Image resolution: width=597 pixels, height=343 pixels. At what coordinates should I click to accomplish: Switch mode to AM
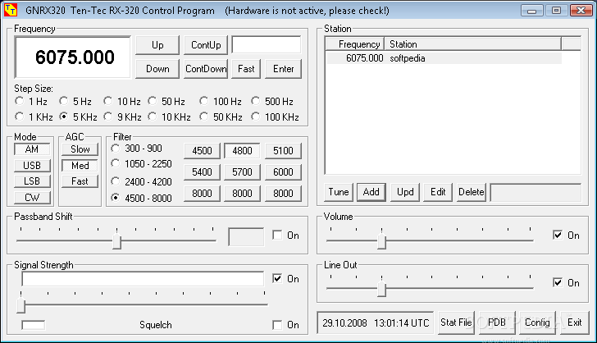32,149
